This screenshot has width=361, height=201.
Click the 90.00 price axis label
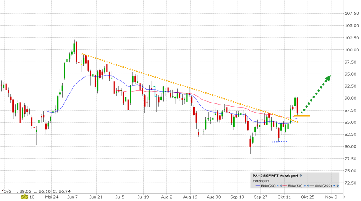click(351, 98)
